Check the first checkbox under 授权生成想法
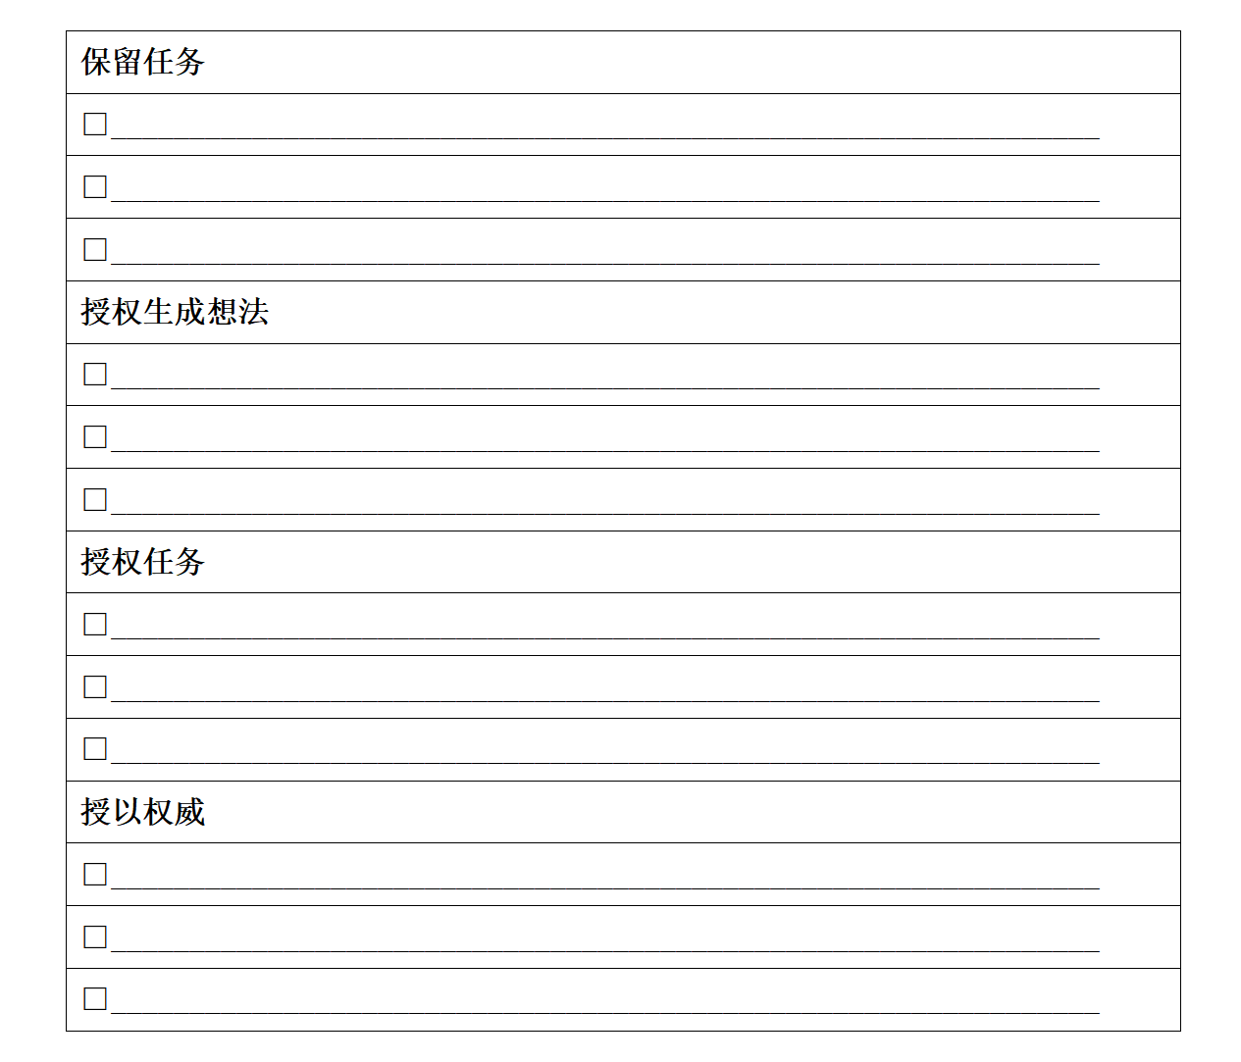This screenshot has height=1062, width=1241. tap(95, 374)
